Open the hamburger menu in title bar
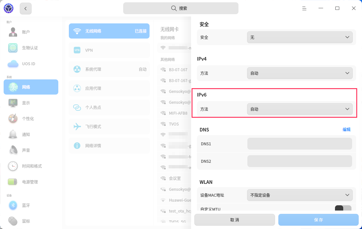Image resolution: width=362 pixels, height=229 pixels. click(304, 8)
